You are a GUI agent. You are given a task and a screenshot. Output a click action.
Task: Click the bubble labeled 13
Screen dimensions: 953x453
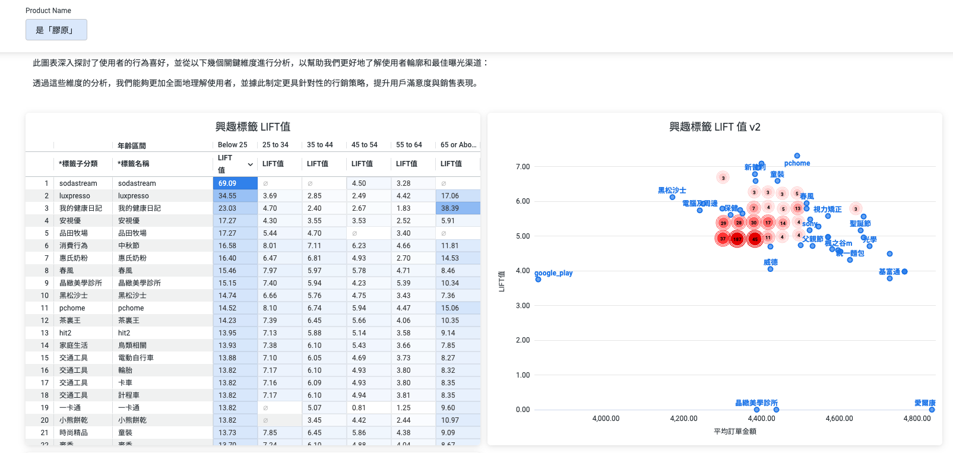tap(797, 208)
